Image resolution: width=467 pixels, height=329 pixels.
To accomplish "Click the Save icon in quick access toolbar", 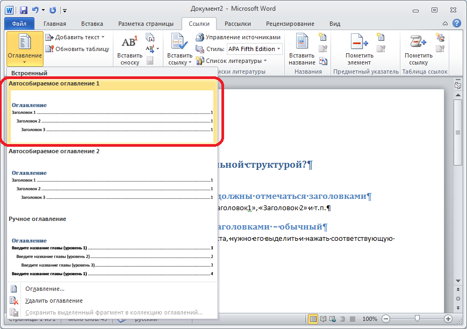I will (24, 10).
